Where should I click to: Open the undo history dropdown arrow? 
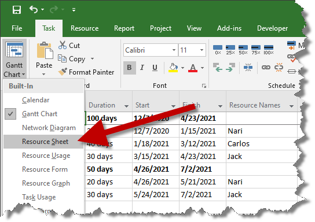click(43, 9)
